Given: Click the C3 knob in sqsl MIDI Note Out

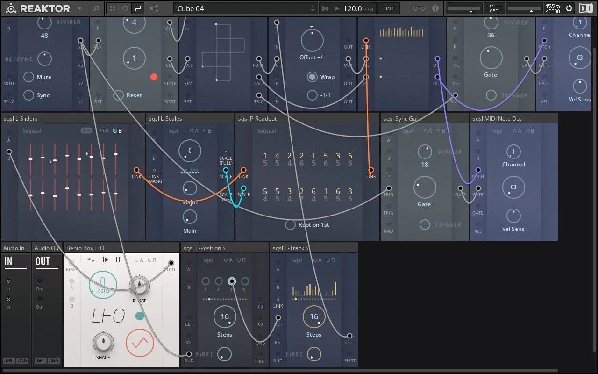Looking at the screenshot, I should click(x=513, y=187).
